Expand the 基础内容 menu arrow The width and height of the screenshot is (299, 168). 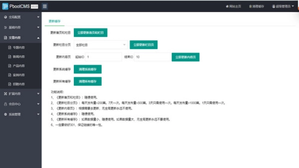coord(38,28)
